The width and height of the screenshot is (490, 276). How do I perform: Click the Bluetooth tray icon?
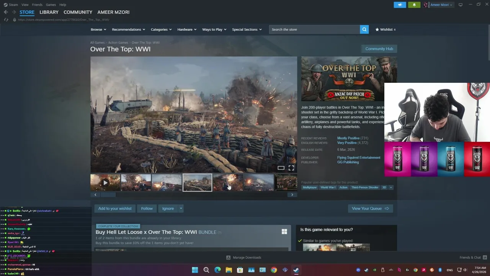point(440,270)
